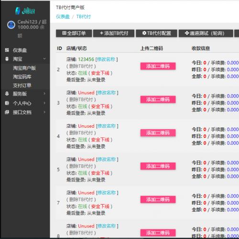Click the 添加TB代付 button
Viewport: 239px width, 239px height.
coord(114,33)
